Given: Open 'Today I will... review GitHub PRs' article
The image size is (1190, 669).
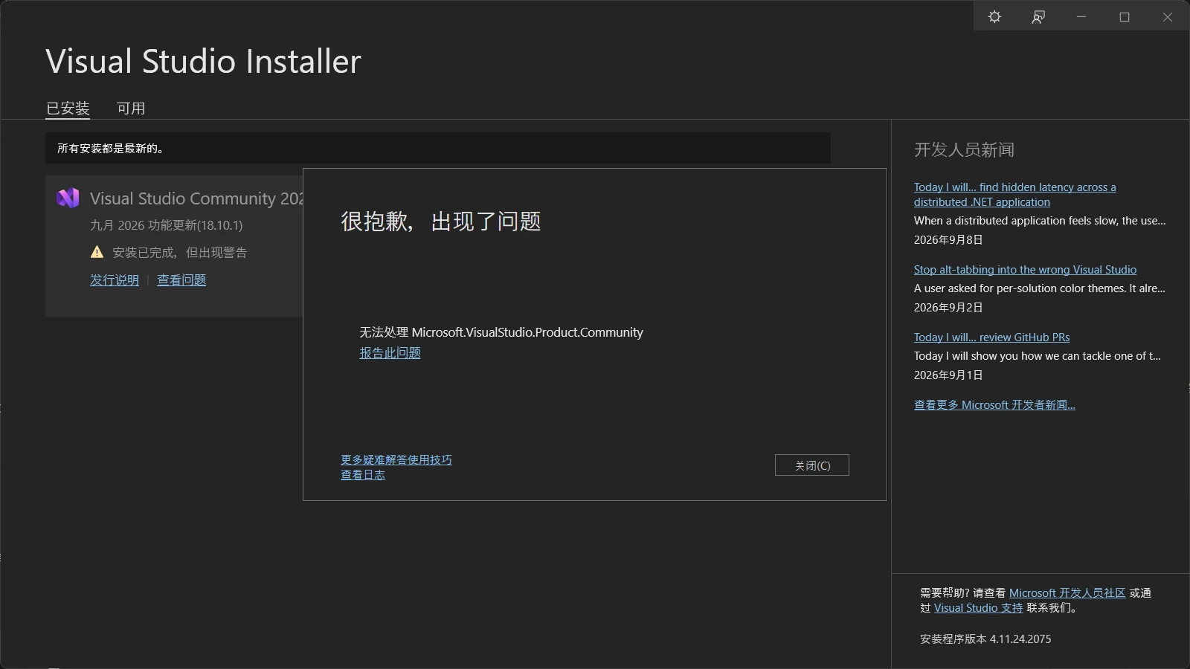Looking at the screenshot, I should pos(991,337).
